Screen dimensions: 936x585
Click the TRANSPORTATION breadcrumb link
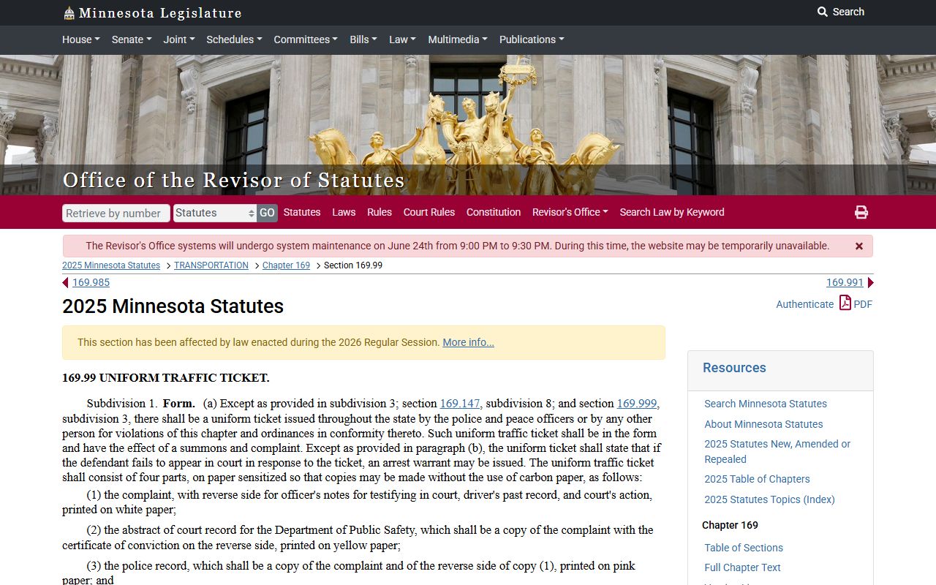211,265
